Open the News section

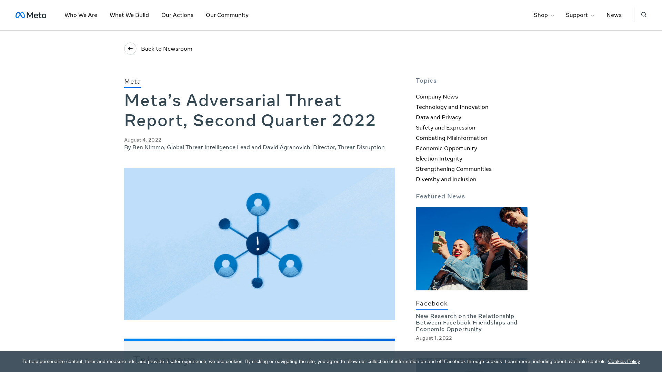pos(614,15)
